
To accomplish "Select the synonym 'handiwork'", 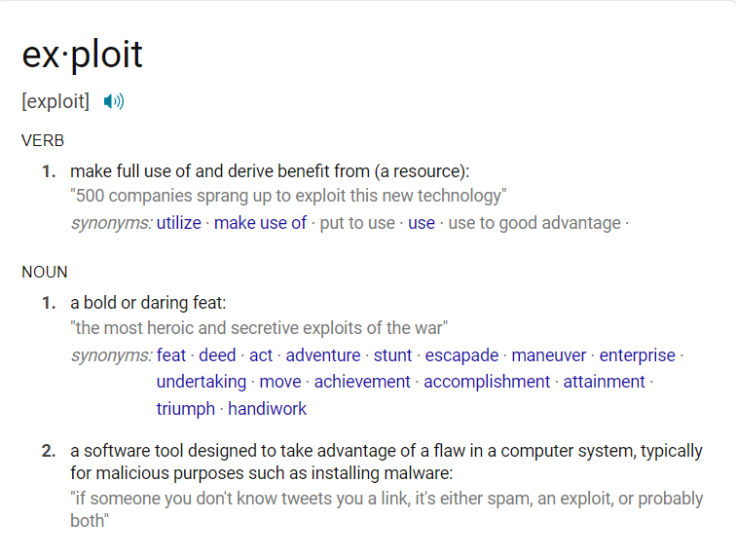I will point(268,409).
